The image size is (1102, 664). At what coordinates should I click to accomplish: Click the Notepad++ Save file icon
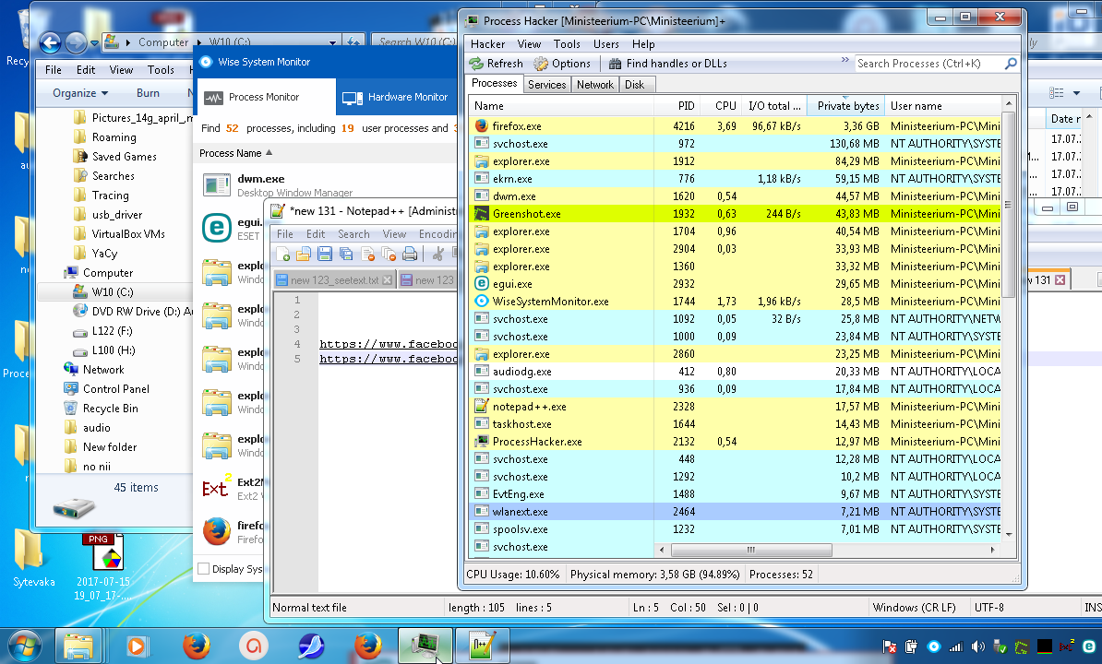pyautogui.click(x=325, y=255)
